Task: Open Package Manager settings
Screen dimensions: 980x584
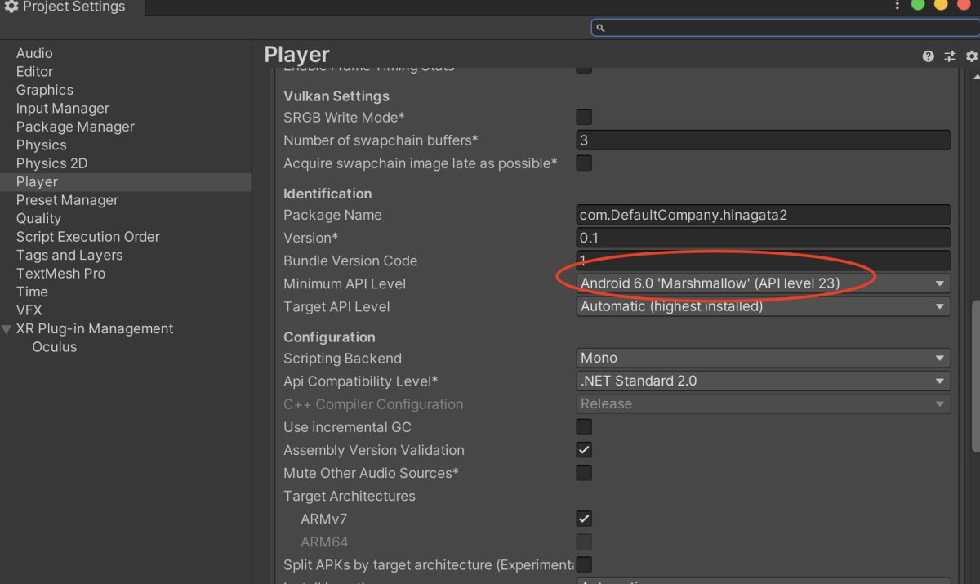Action: [75, 127]
